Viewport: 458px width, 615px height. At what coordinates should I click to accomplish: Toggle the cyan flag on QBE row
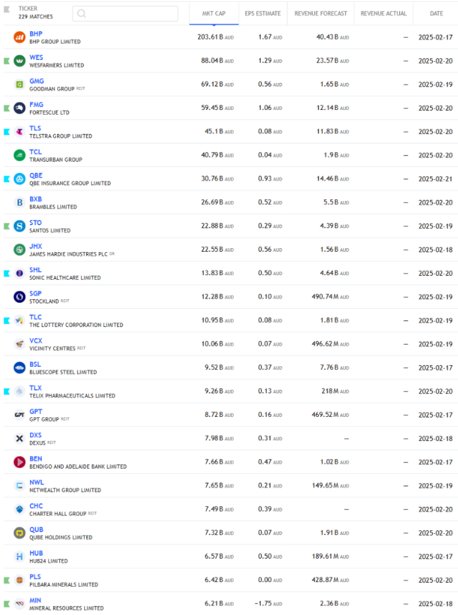[7, 179]
